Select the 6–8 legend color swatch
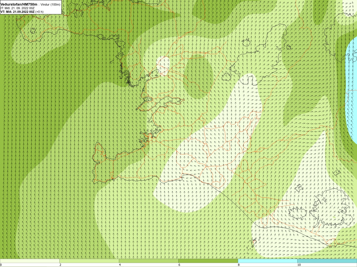The height and width of the screenshot is (267, 357). 208,261
